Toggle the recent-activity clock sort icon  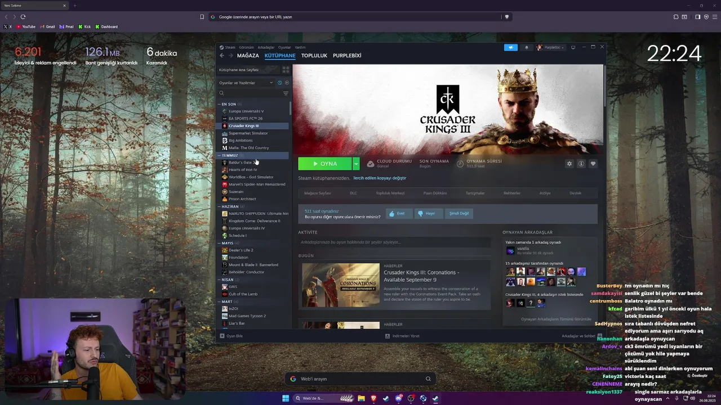[279, 83]
